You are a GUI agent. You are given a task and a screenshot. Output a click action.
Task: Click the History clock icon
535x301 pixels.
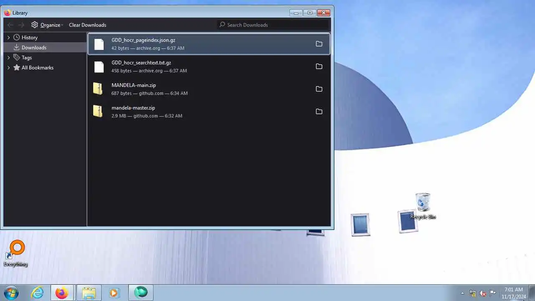[17, 37]
